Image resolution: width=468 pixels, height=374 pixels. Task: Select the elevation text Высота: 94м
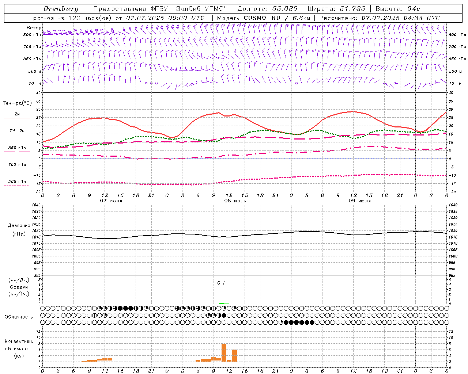click(398, 9)
